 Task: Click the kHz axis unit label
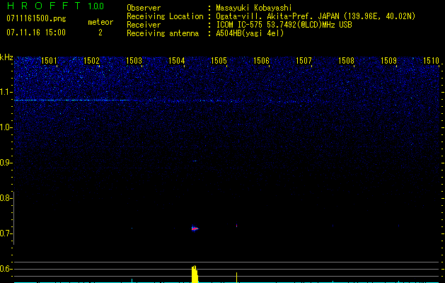coord(7,57)
